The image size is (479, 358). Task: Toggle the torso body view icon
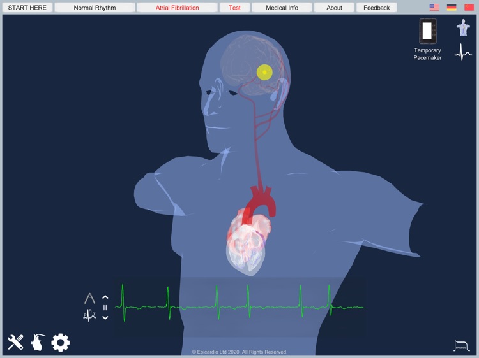point(463,28)
